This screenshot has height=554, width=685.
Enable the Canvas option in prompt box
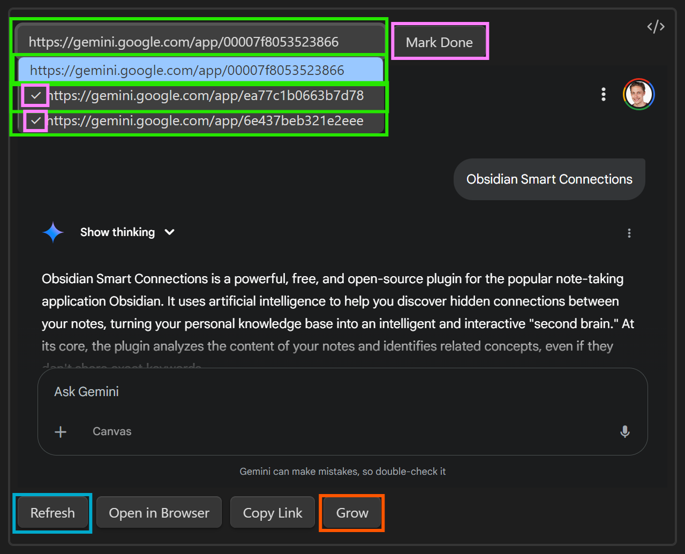pyautogui.click(x=112, y=431)
